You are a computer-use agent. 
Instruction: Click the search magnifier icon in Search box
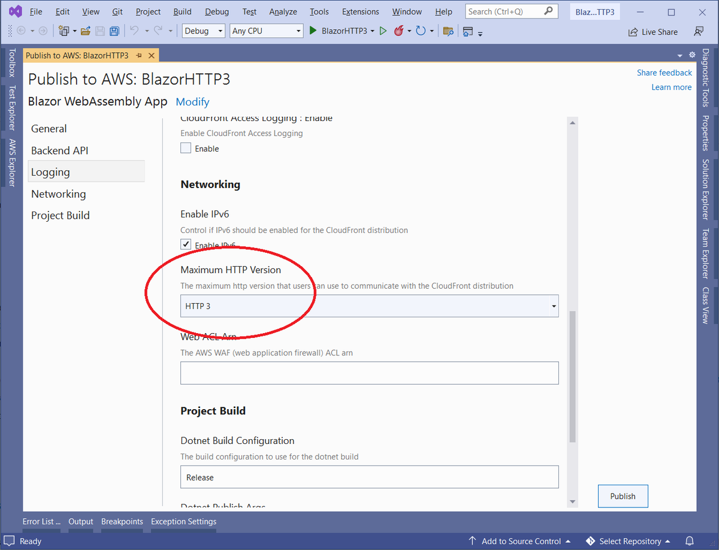click(x=548, y=11)
